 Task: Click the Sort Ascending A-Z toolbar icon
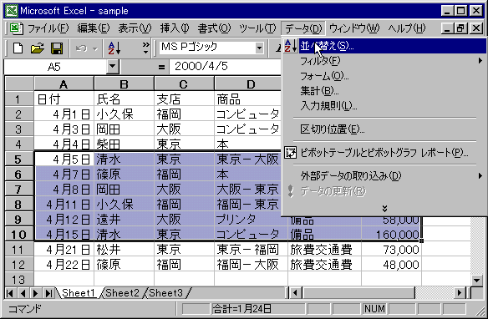point(114,48)
